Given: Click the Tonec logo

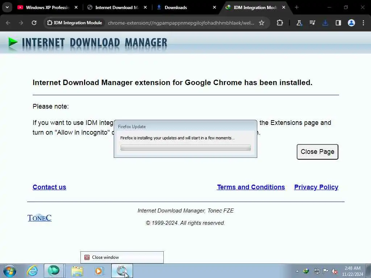Looking at the screenshot, I should 39,218.
